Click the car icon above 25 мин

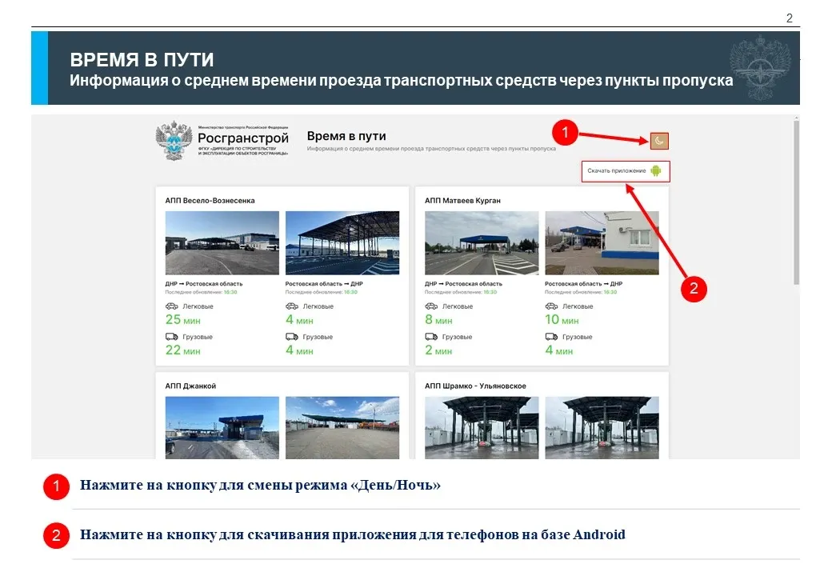(172, 306)
